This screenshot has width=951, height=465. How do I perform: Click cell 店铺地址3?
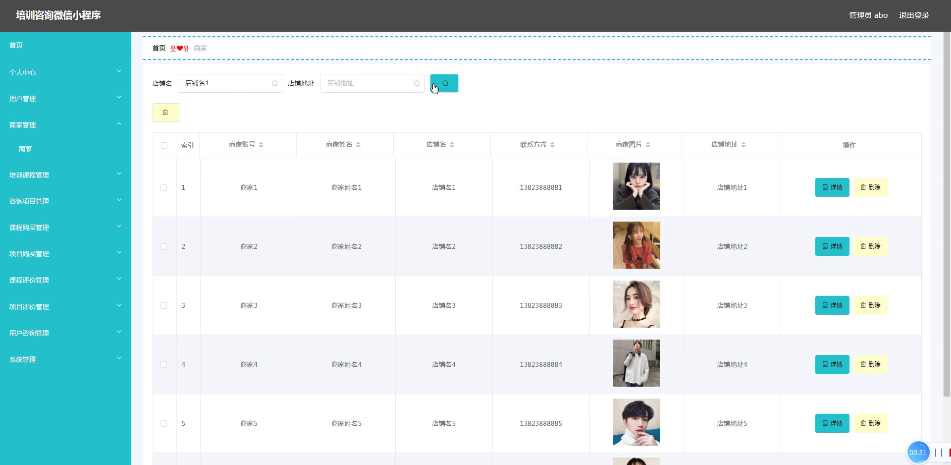(732, 305)
